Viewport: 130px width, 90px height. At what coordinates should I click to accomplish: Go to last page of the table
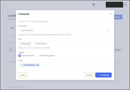coord(118,61)
